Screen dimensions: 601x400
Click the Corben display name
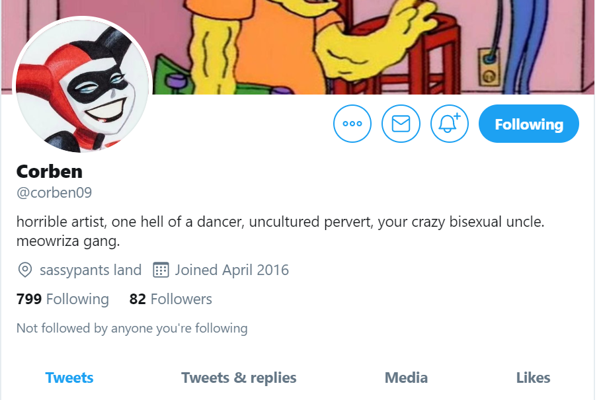pos(50,171)
